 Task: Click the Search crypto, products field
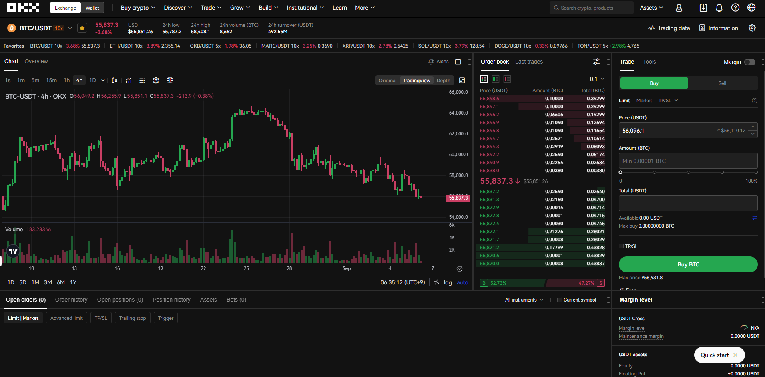[591, 8]
